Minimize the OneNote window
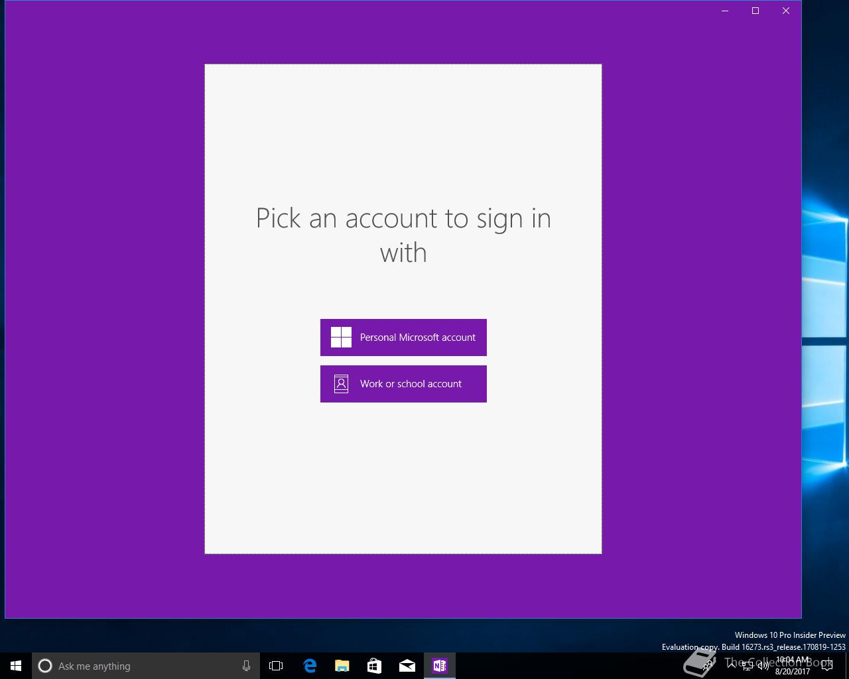849x679 pixels. click(725, 11)
